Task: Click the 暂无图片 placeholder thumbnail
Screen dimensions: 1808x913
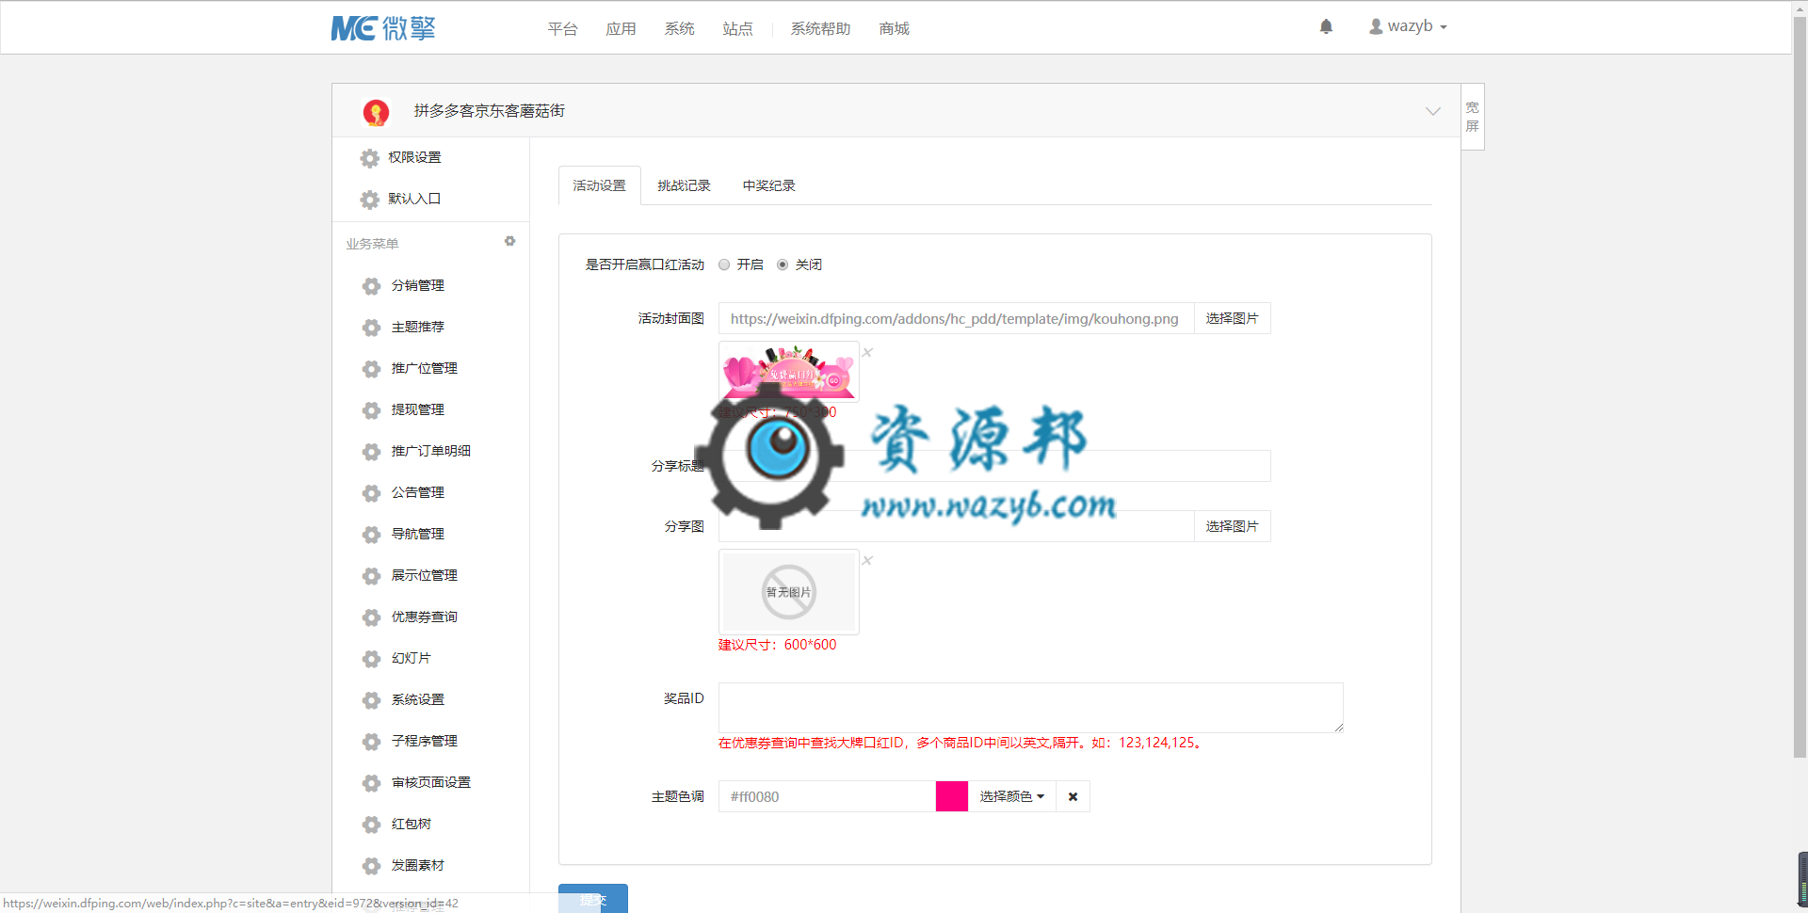Action: (x=789, y=592)
